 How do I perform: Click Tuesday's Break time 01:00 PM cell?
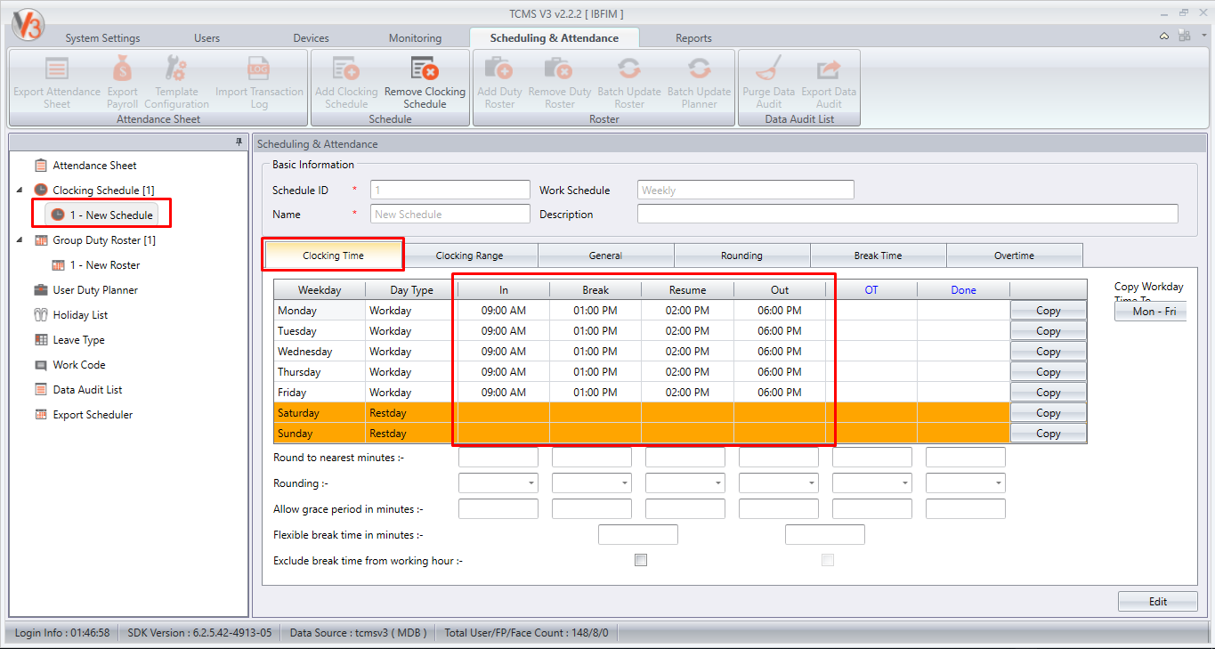[x=595, y=331]
